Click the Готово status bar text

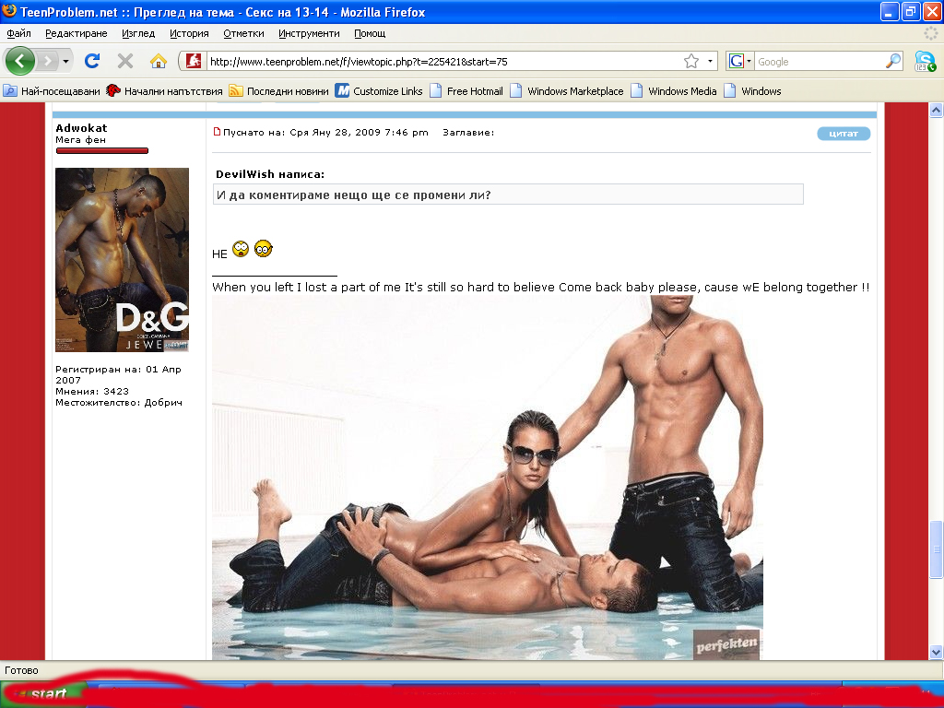(22, 670)
